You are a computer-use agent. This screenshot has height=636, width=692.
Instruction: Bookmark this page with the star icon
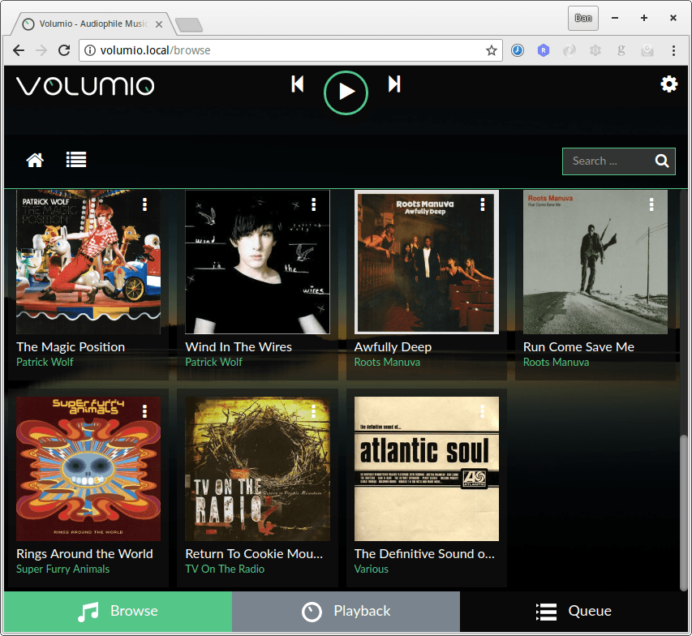click(x=491, y=50)
